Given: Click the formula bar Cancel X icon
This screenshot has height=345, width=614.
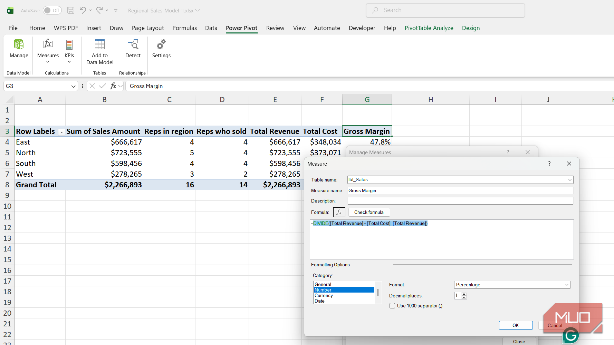Looking at the screenshot, I should click(x=92, y=86).
